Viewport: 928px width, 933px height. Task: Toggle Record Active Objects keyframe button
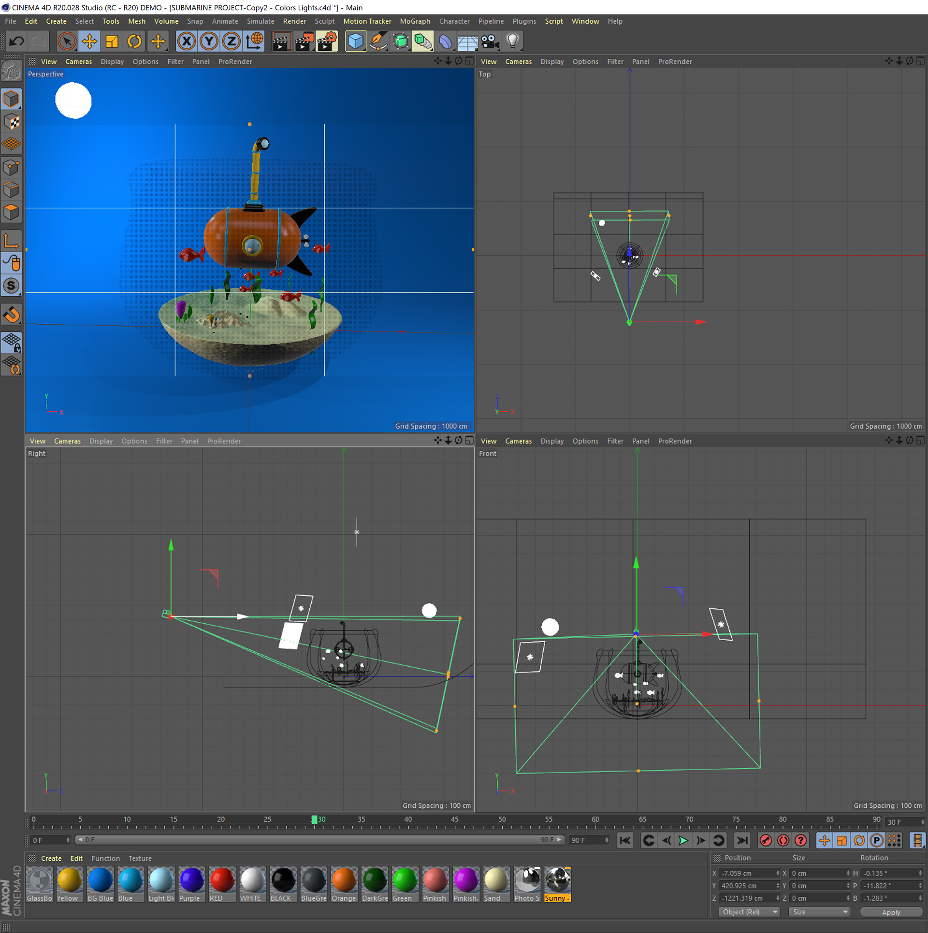click(x=766, y=841)
